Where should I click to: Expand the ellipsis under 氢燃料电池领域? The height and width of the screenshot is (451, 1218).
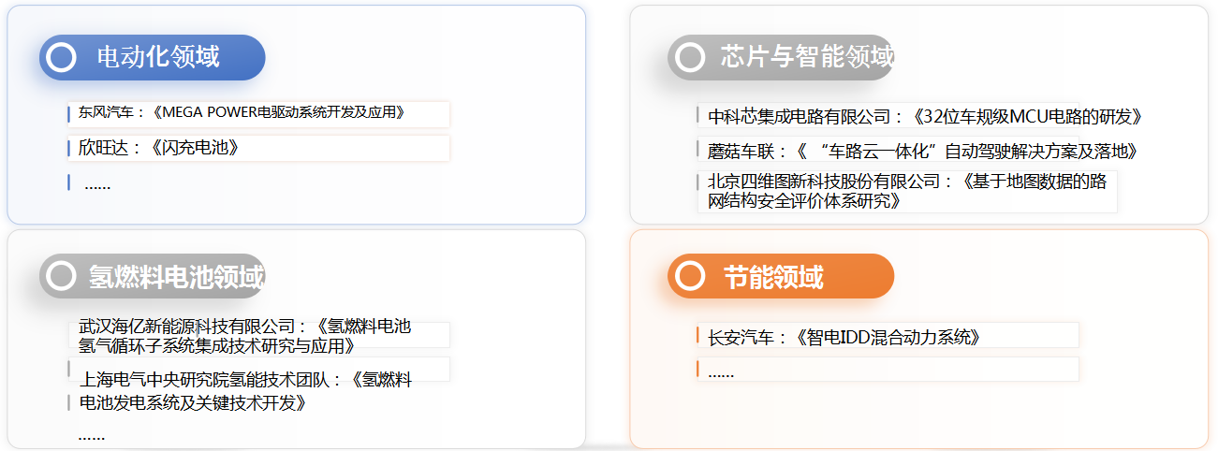(x=92, y=435)
